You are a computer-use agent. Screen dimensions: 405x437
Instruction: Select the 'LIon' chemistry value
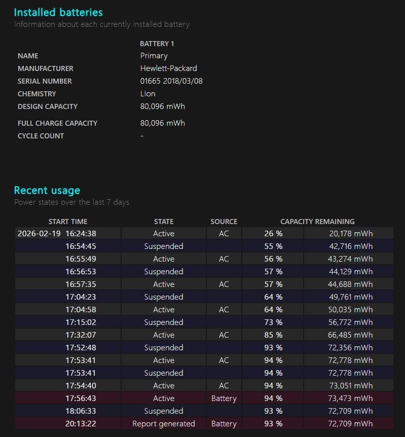coord(148,93)
